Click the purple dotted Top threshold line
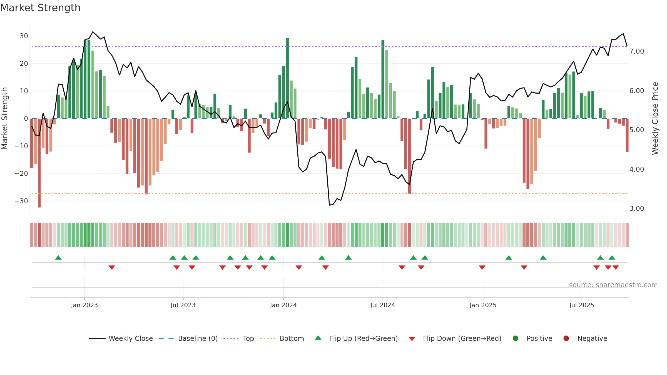 pos(329,46)
